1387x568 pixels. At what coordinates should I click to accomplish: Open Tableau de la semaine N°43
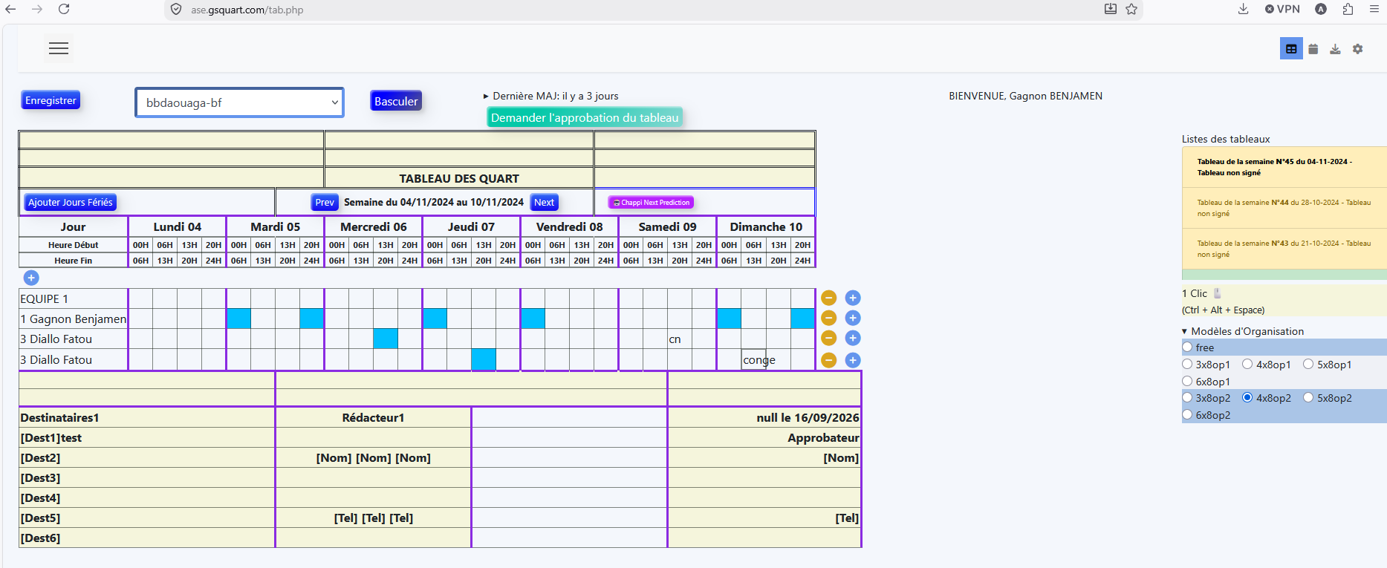tap(1284, 249)
